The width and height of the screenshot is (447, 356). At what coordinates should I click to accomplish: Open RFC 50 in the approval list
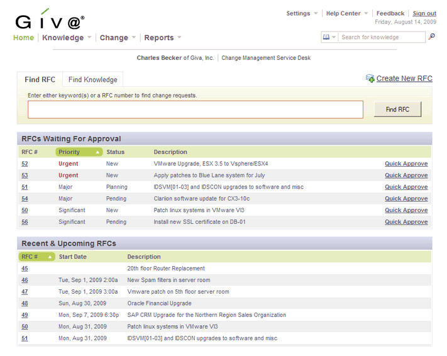25,210
